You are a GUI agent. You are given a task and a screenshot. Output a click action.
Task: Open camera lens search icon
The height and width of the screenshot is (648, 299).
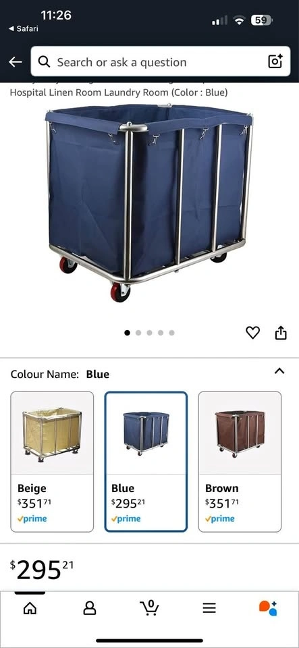tap(275, 61)
